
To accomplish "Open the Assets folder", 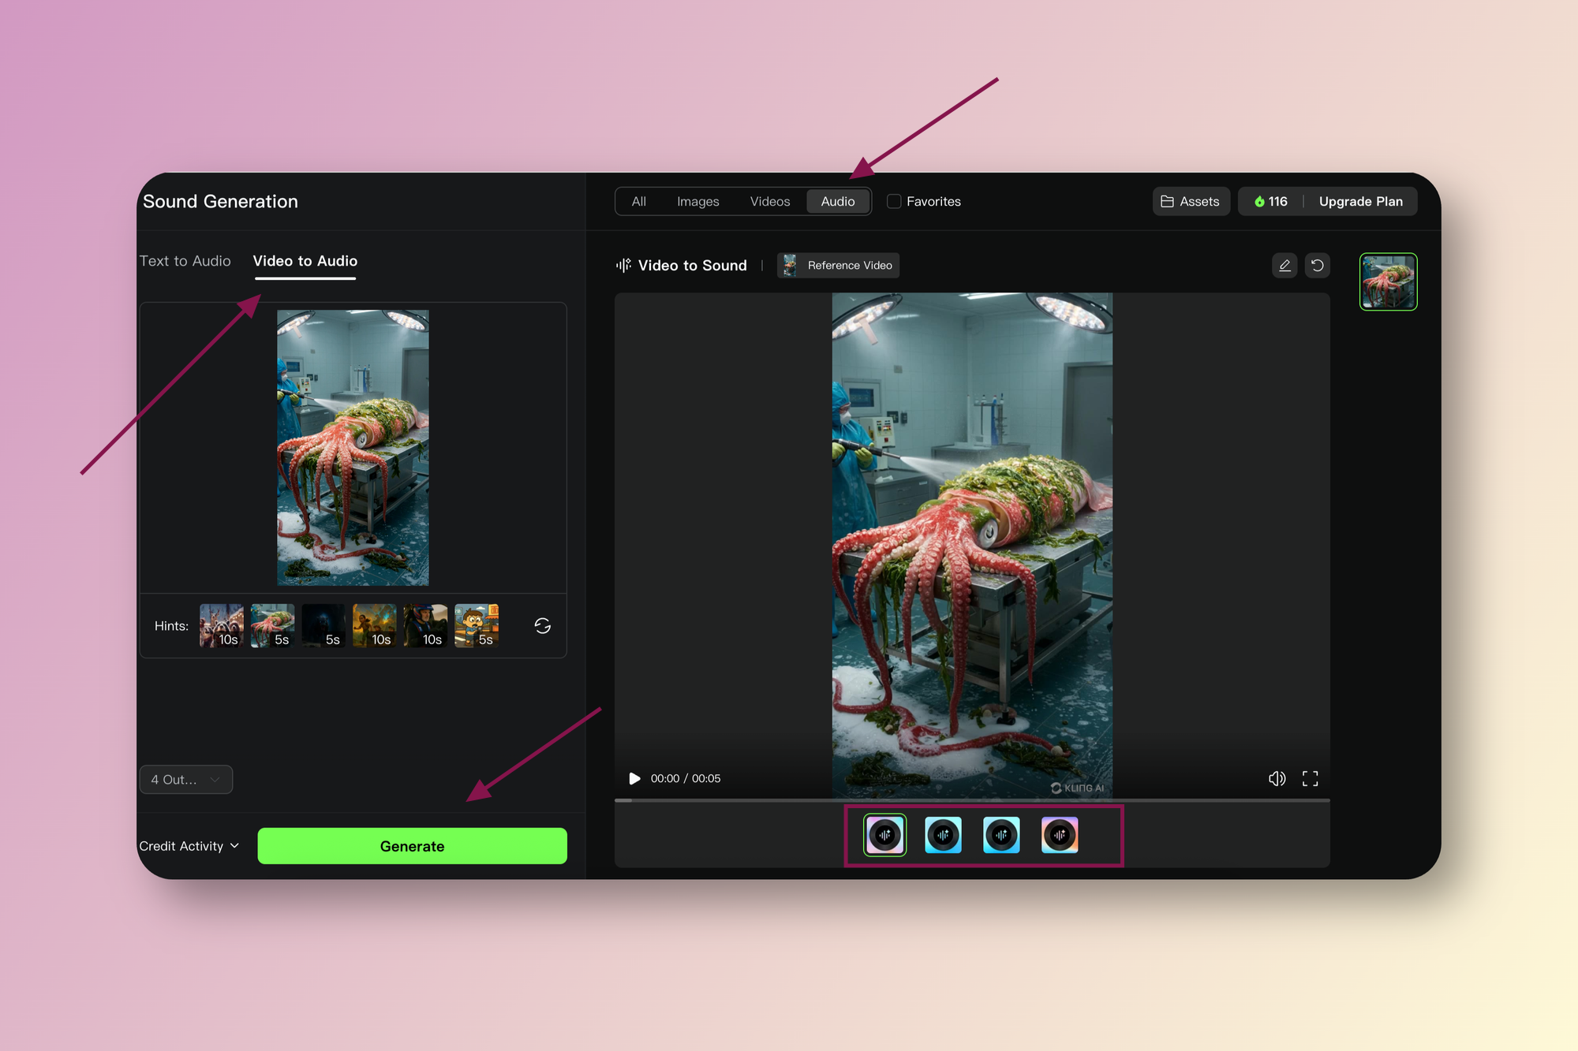I will click(1191, 201).
